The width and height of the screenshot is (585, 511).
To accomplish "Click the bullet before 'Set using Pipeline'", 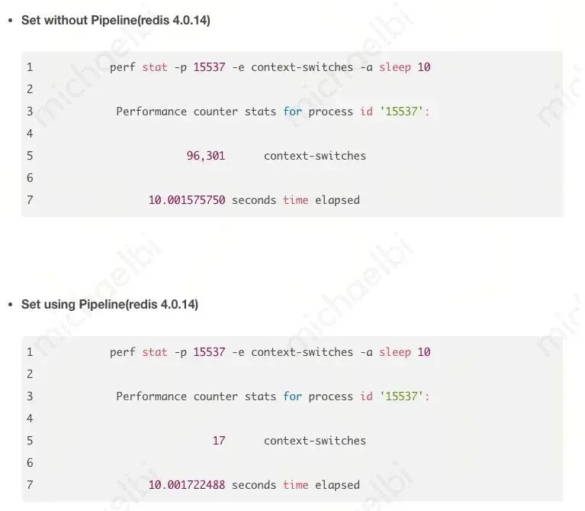I will [x=11, y=305].
